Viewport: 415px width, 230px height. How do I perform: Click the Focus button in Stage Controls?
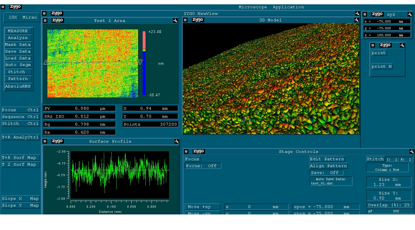[192, 159]
